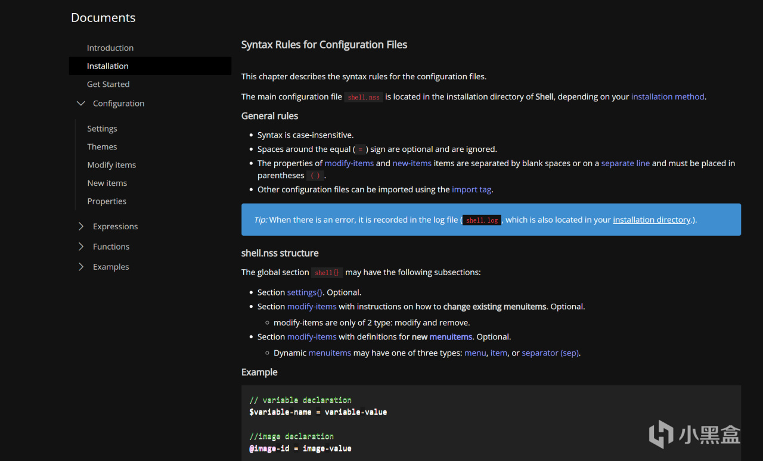Click the Documents heading

tap(103, 18)
